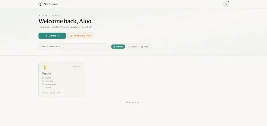Image resolution: width=267 pixels, height=126 pixels.
Task: Sort notebooks by Newest
Action: [x=118, y=47]
